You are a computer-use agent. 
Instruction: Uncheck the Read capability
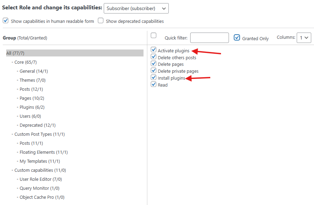(x=154, y=84)
